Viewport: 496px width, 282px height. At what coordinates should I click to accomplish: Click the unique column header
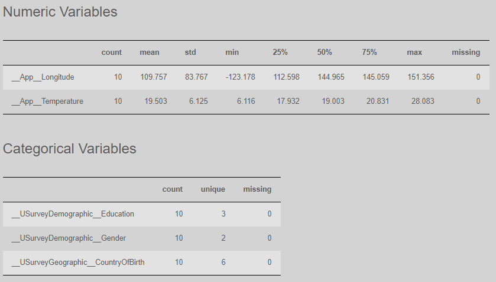tap(213, 189)
